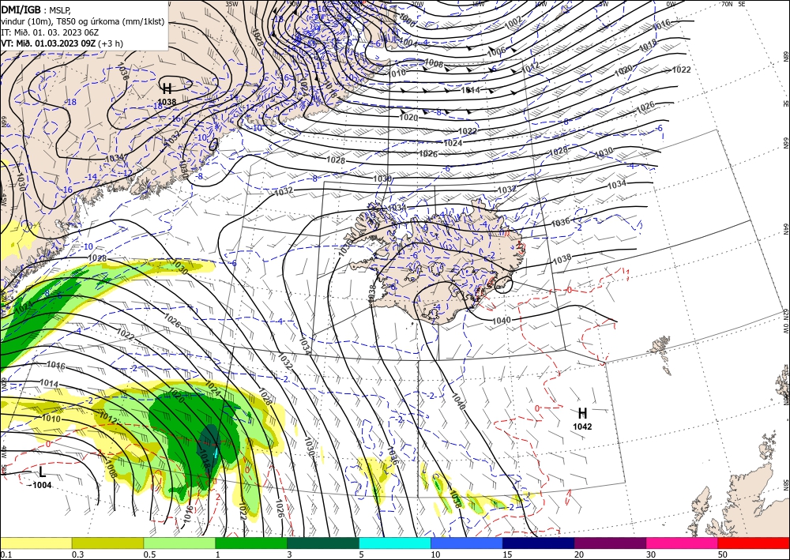Select the purple 20 mm legend swatch

[610, 543]
